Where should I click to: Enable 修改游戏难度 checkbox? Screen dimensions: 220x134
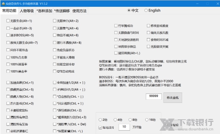(148, 26)
